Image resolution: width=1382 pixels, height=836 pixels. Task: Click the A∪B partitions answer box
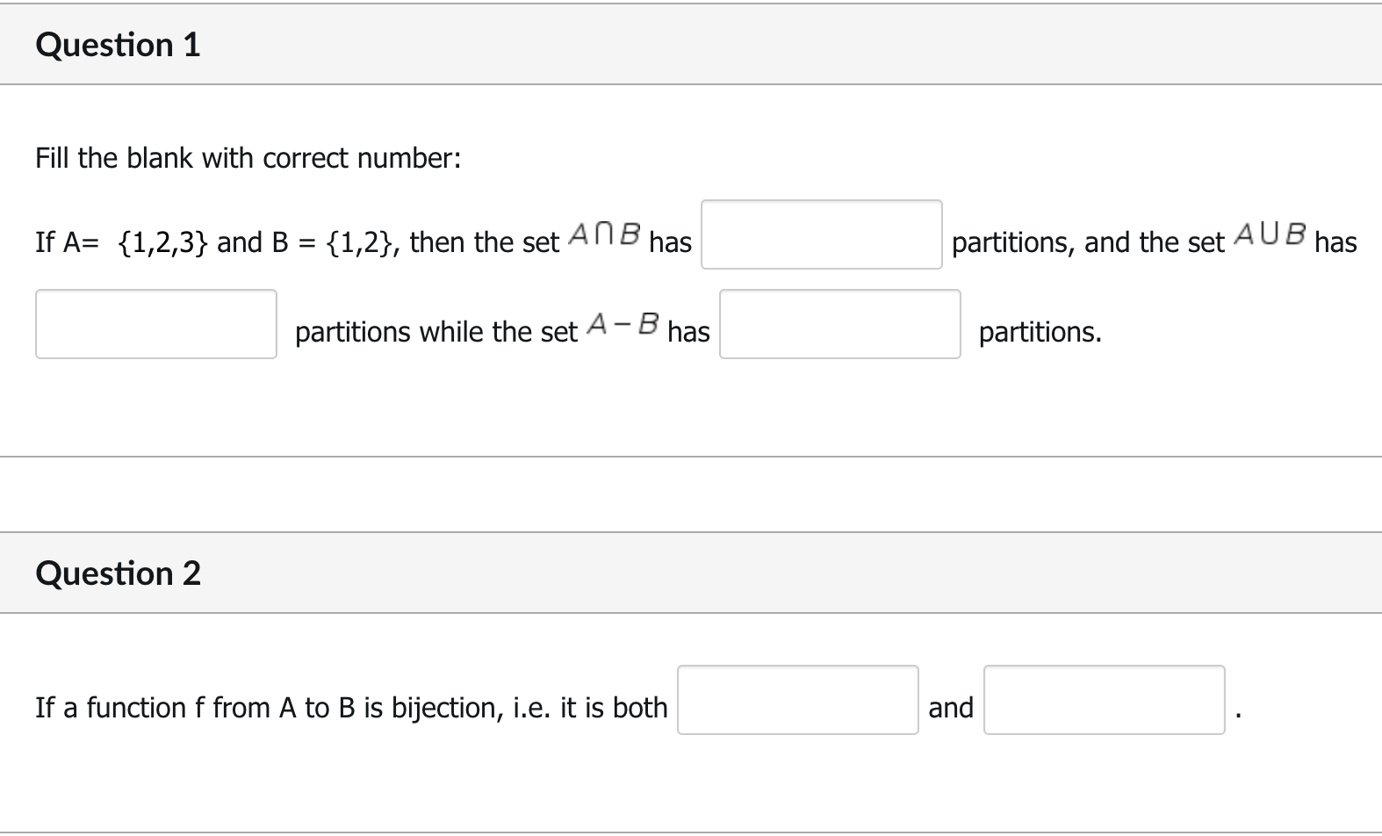pyautogui.click(x=156, y=324)
